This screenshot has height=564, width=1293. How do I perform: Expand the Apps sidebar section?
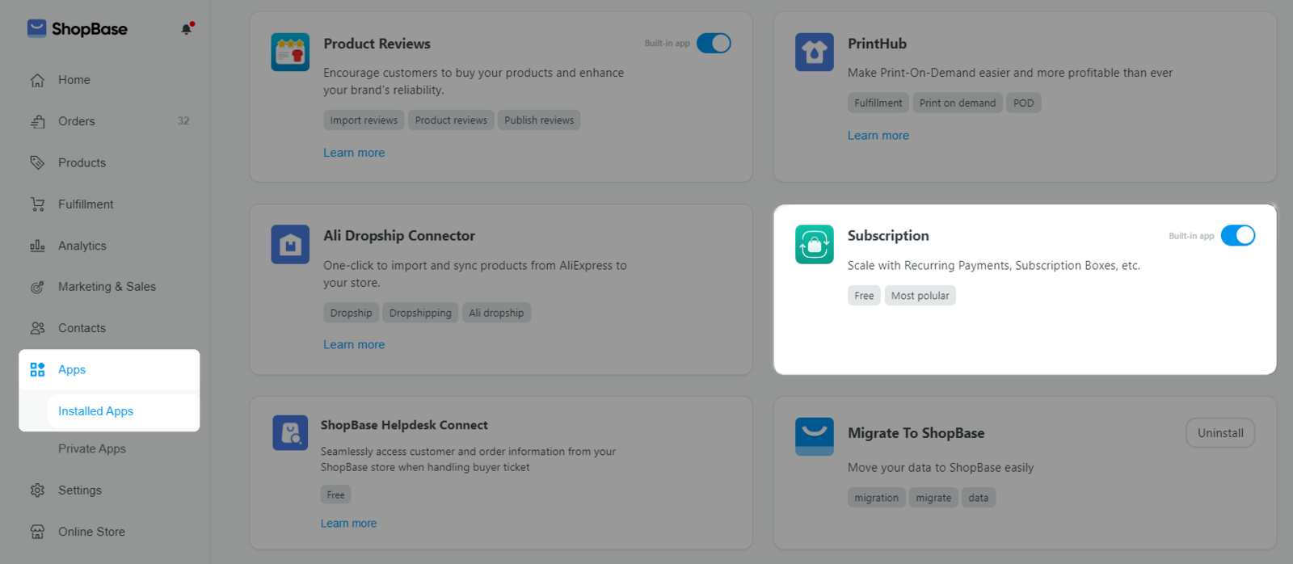(x=72, y=369)
